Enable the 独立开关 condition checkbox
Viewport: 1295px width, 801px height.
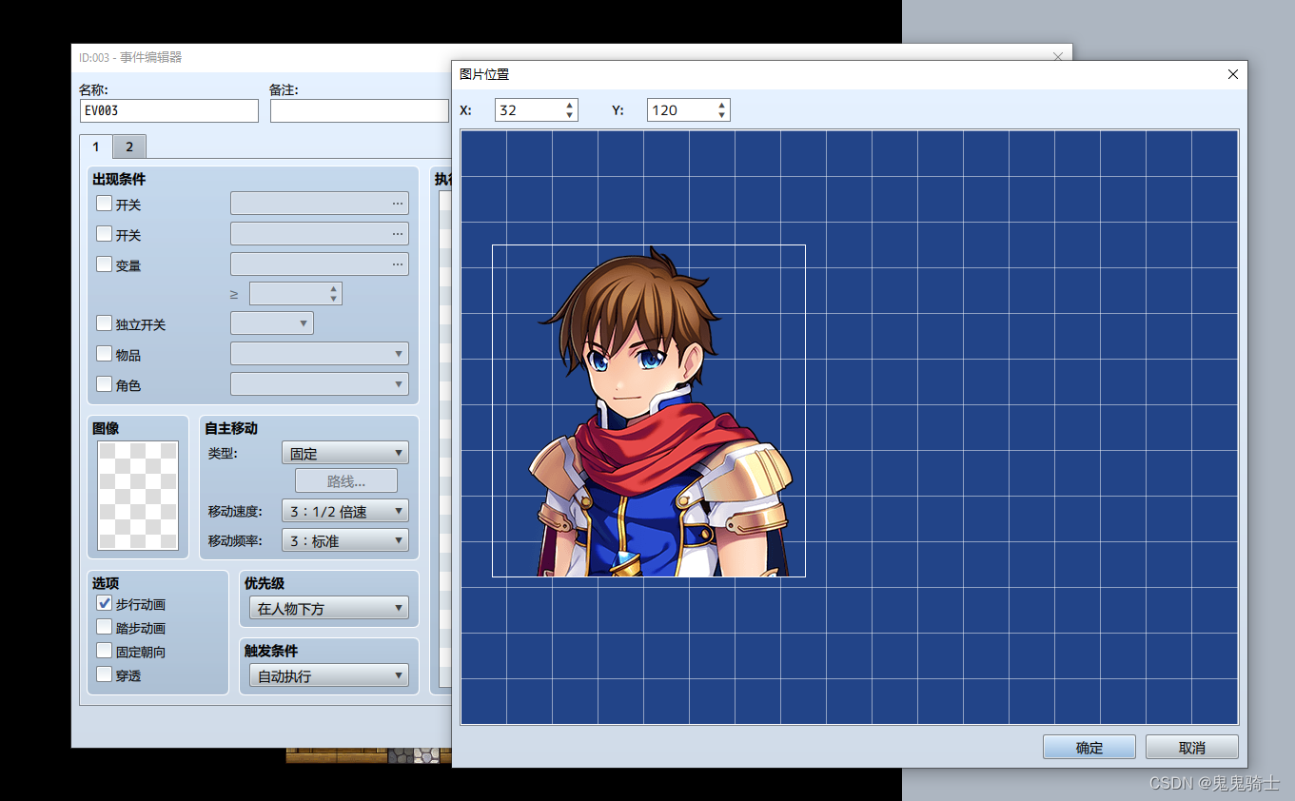click(x=105, y=323)
